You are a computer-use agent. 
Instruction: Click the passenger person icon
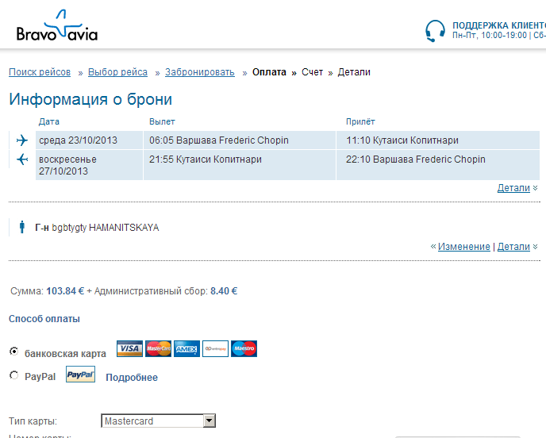point(22,227)
